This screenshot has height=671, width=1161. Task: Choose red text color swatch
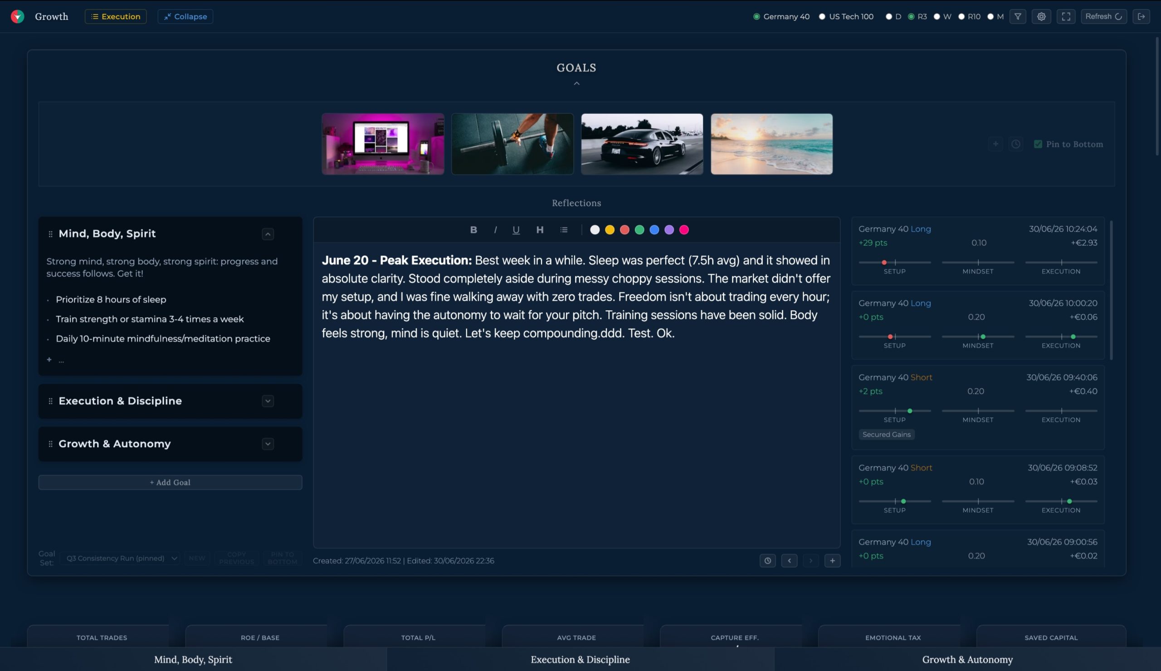pos(624,230)
